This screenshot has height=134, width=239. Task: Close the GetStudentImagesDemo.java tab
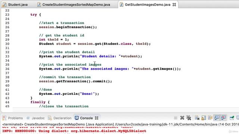coord(174,4)
